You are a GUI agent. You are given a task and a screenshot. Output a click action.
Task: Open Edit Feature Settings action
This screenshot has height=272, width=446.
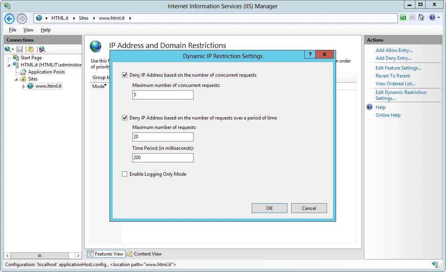398,68
